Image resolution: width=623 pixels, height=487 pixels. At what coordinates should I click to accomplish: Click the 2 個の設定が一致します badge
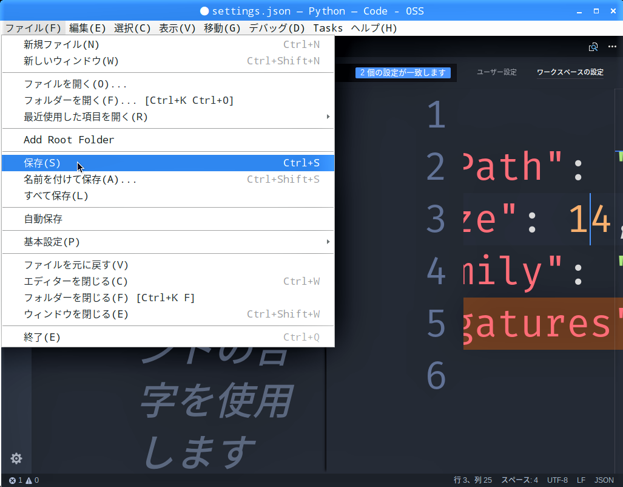click(403, 73)
